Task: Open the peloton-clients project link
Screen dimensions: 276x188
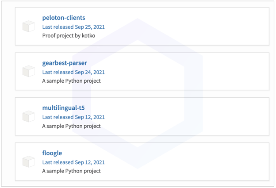Action: click(64, 18)
